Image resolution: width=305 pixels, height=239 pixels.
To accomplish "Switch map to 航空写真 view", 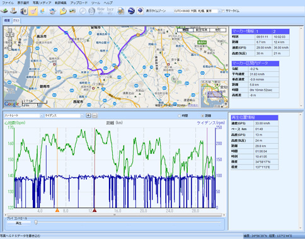I will (202, 30).
